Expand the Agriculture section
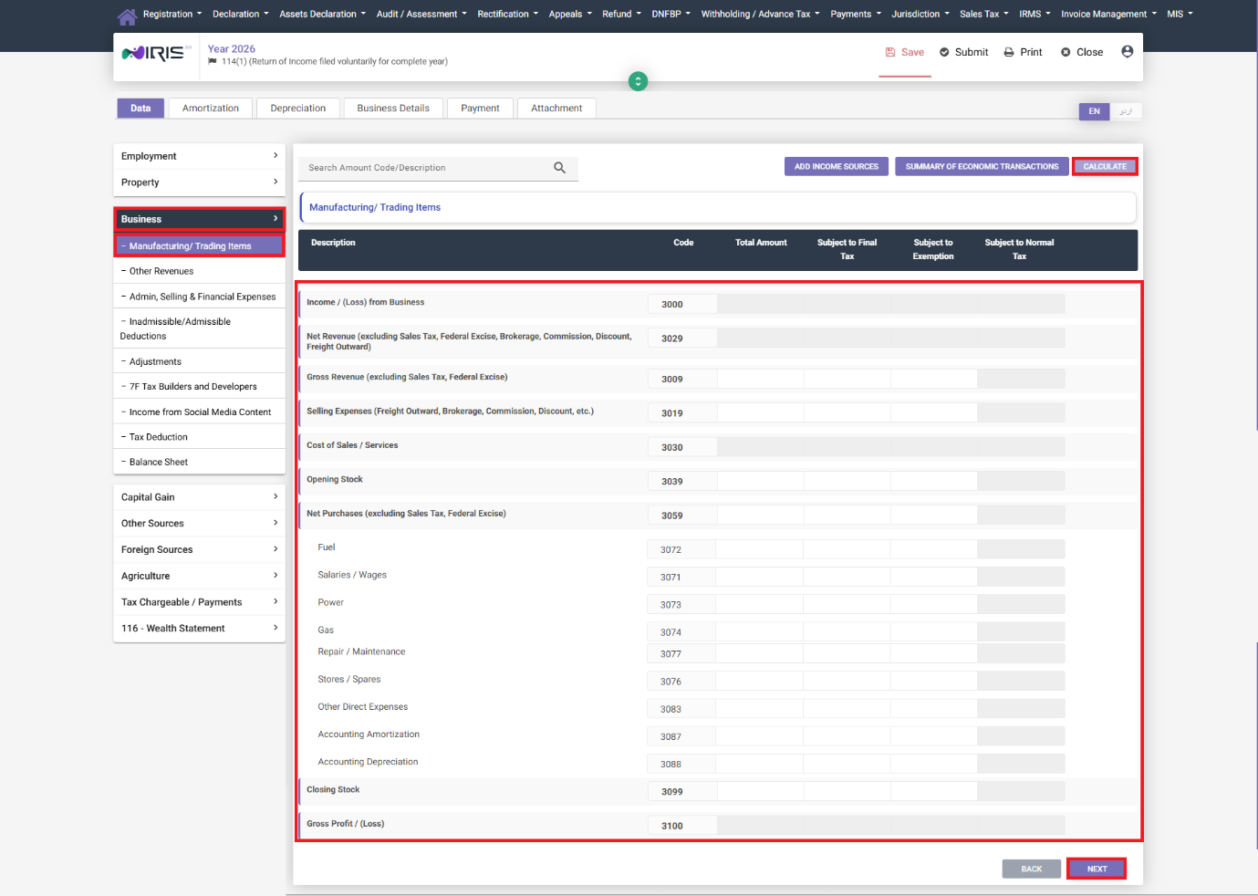Image resolution: width=1258 pixels, height=896 pixels. click(x=199, y=577)
